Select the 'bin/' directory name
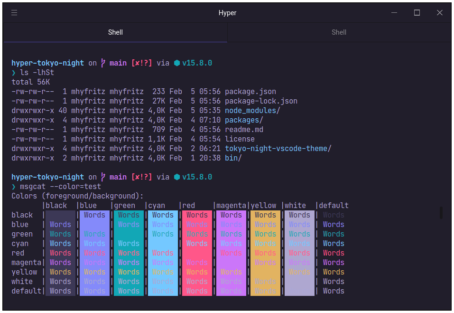Viewport: 454px width, 313px height. [x=233, y=158]
